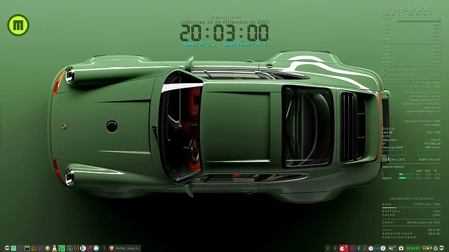Image resolution: width=449 pixels, height=252 pixels.
Task: Click the large 20:03:00 desktop clock
Action: tap(224, 33)
